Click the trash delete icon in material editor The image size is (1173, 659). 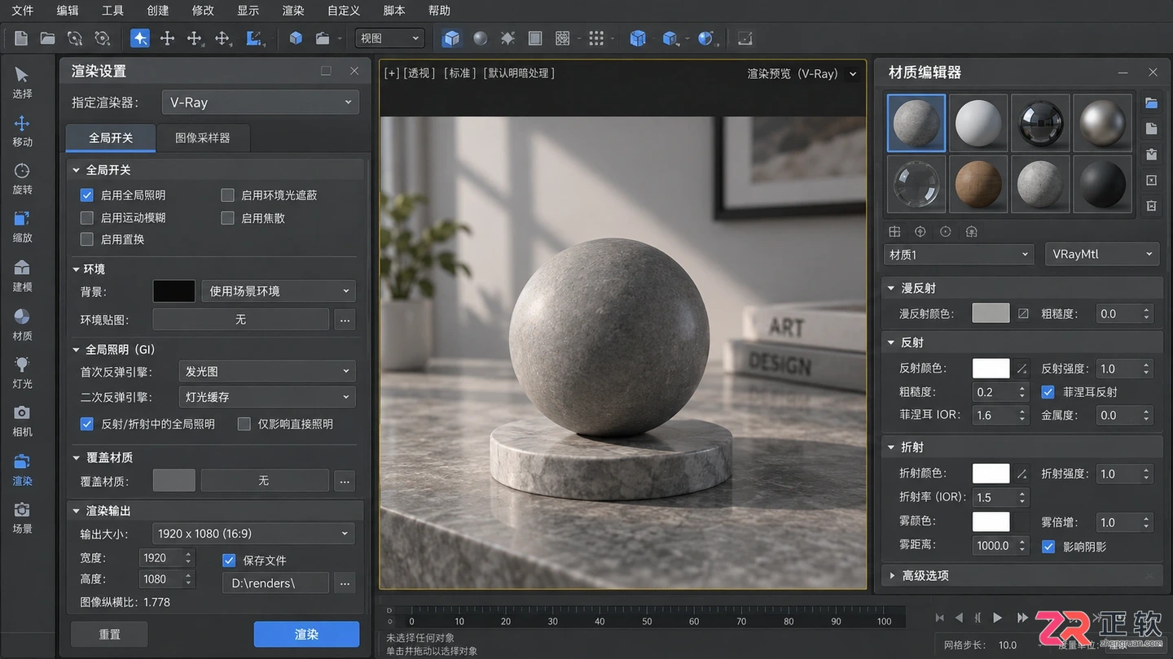(x=1151, y=206)
